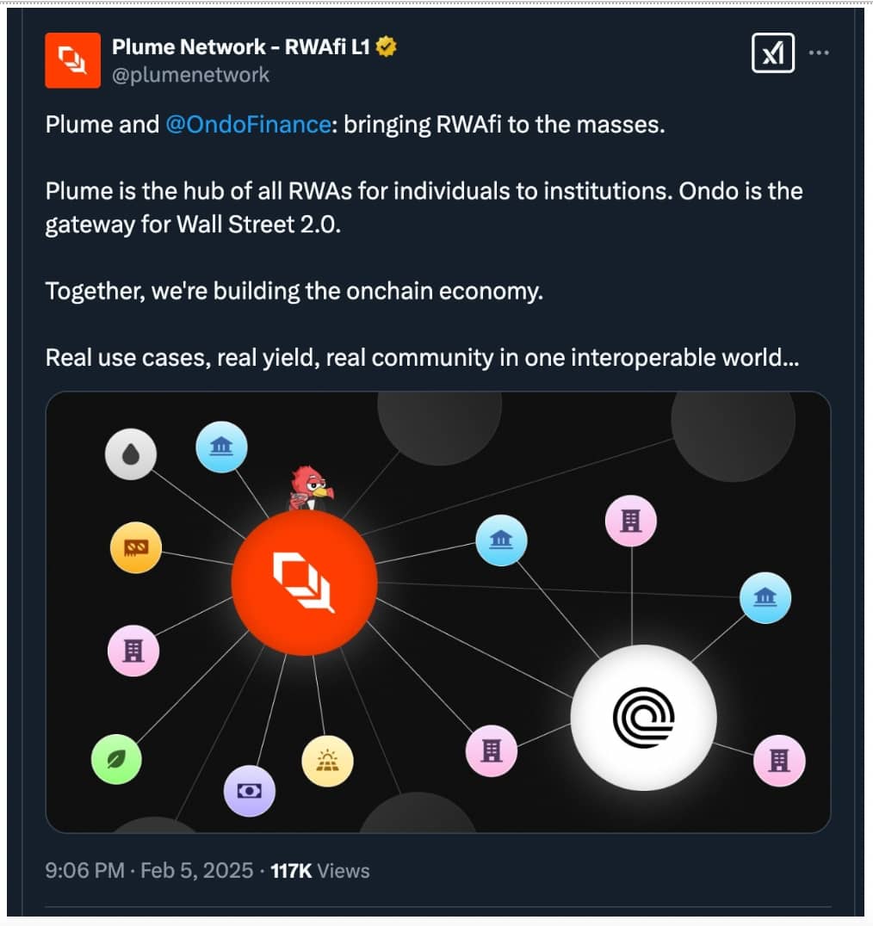Click the orange graphics card icon

tap(136, 548)
